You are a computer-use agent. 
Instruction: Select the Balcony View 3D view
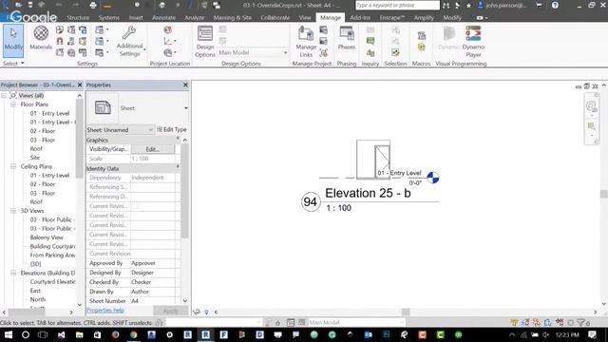(47, 237)
